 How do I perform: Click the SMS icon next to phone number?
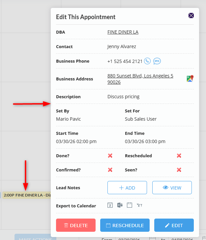(157, 61)
